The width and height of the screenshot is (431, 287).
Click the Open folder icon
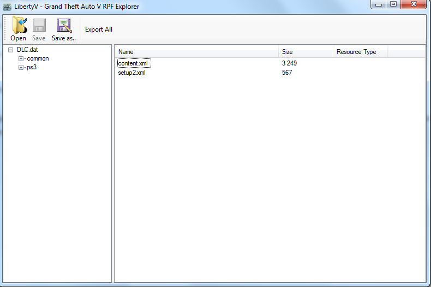click(19, 25)
